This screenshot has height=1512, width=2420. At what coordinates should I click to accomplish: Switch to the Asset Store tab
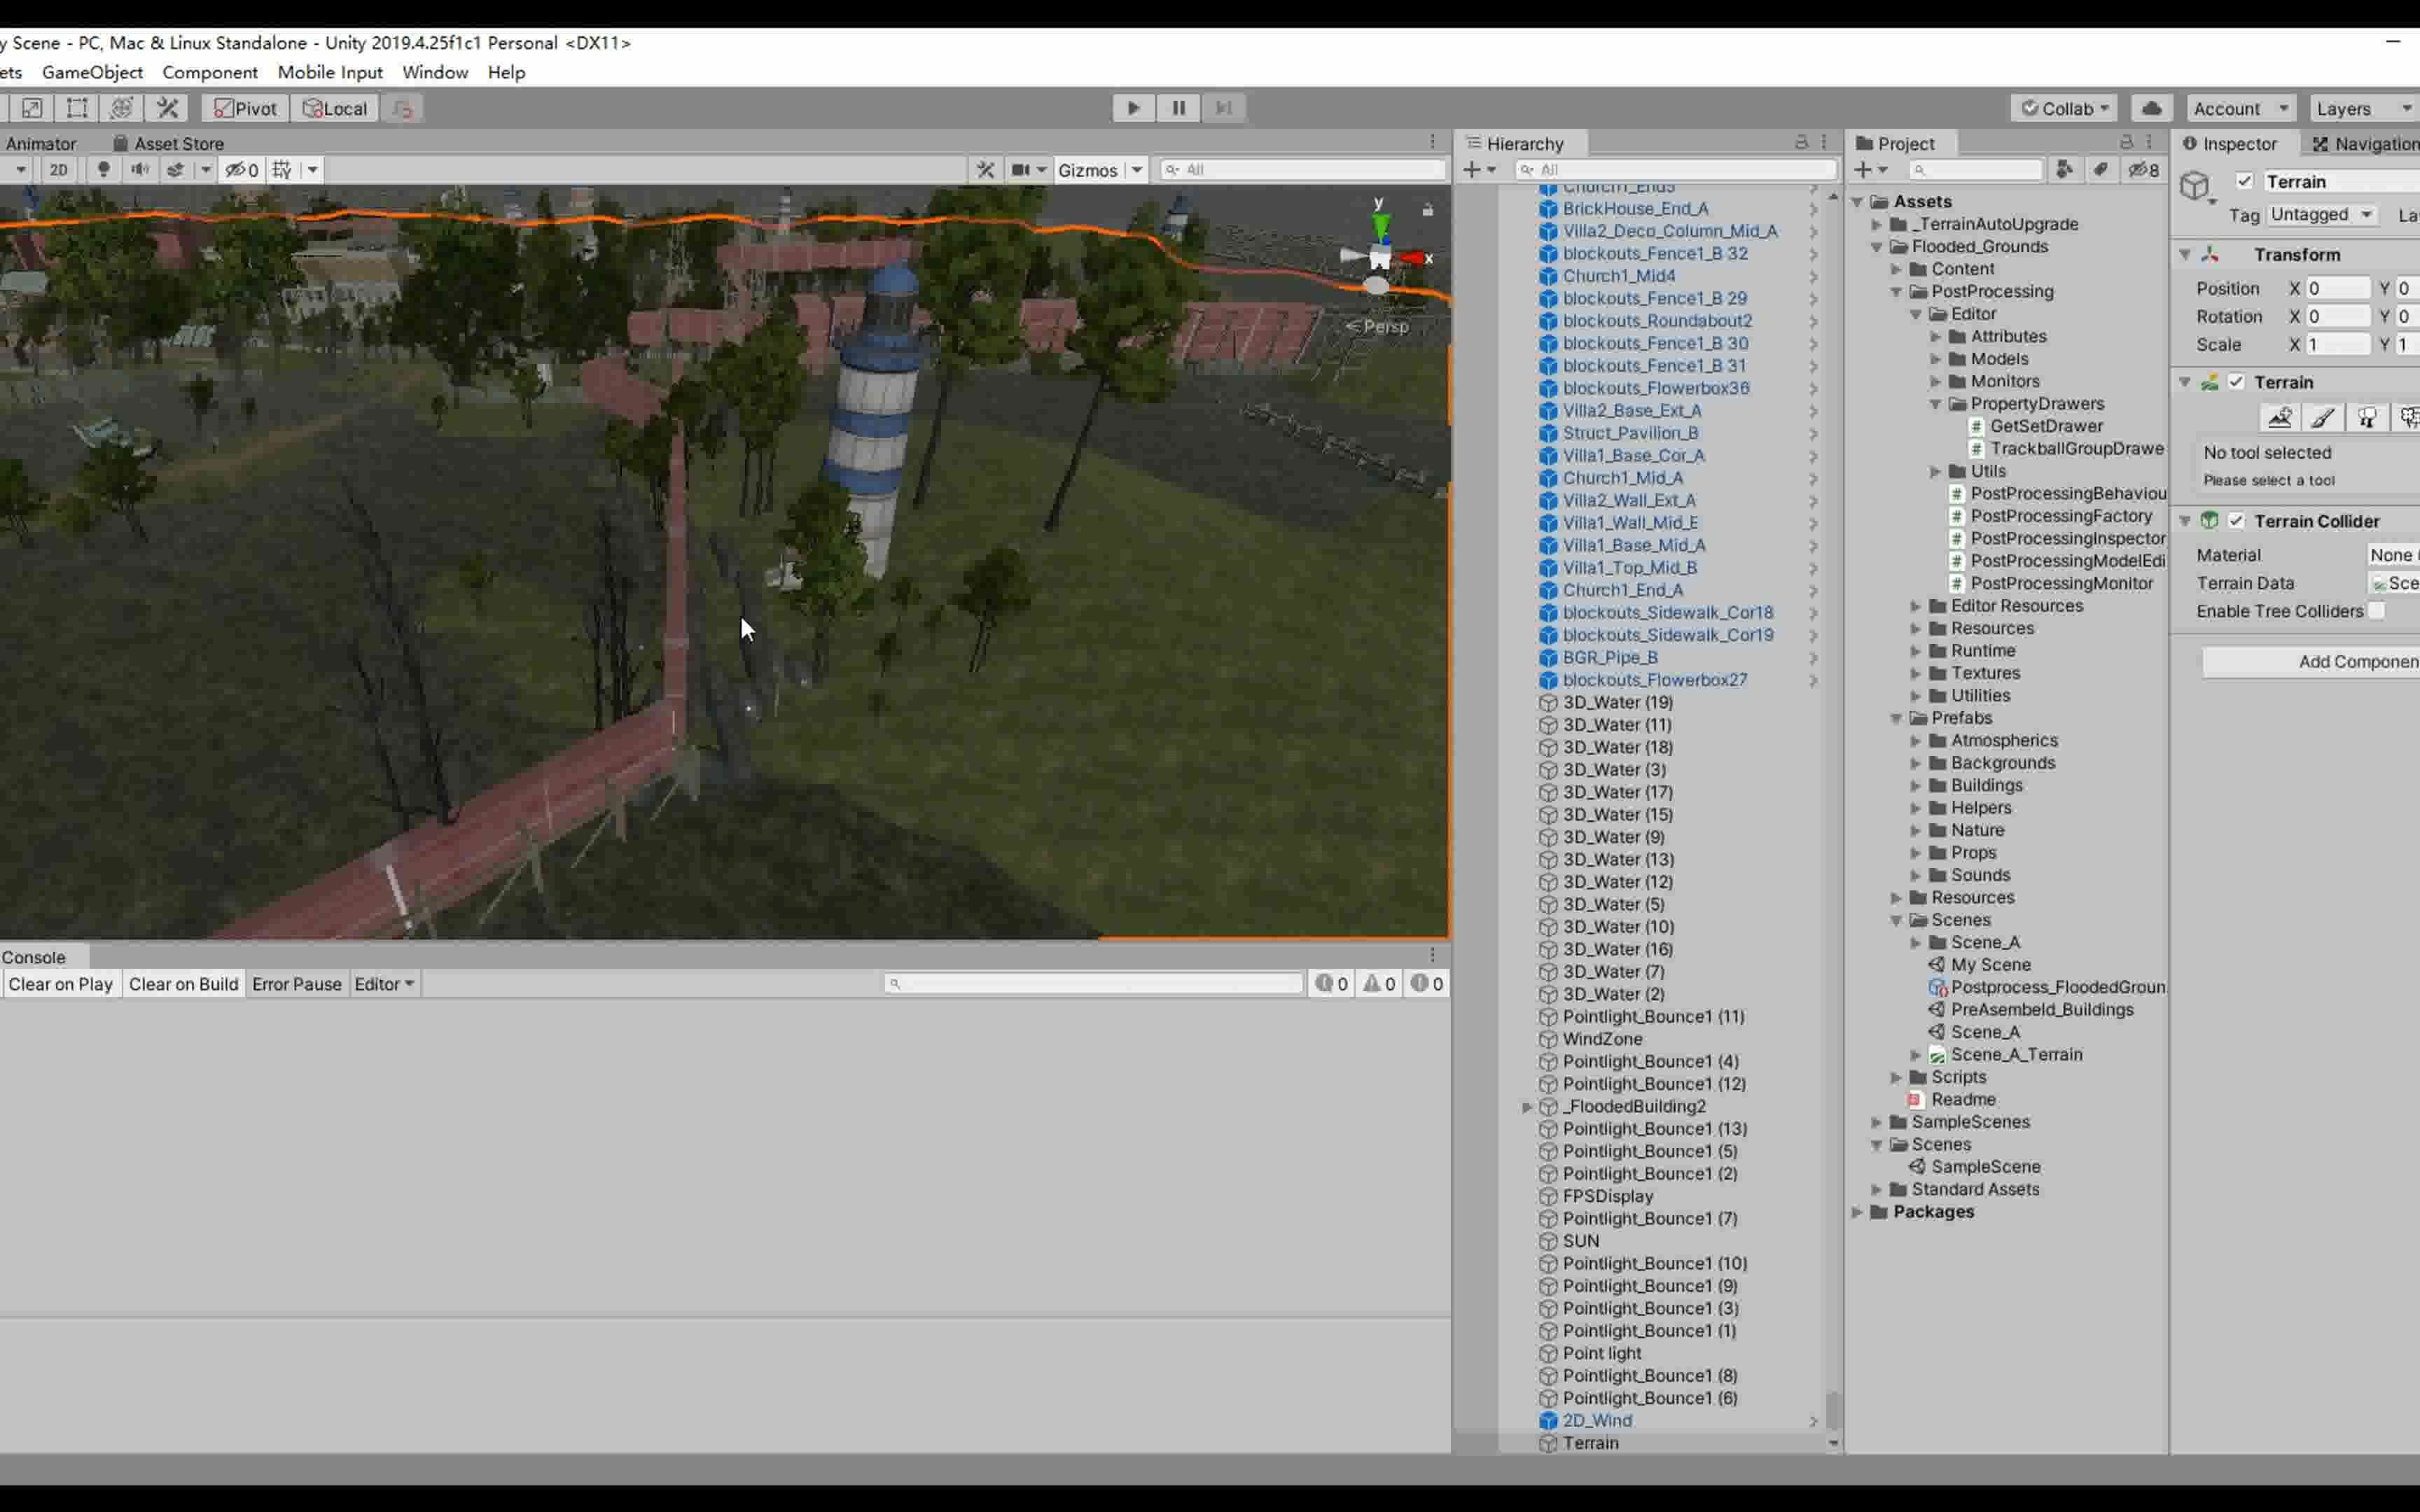(180, 143)
